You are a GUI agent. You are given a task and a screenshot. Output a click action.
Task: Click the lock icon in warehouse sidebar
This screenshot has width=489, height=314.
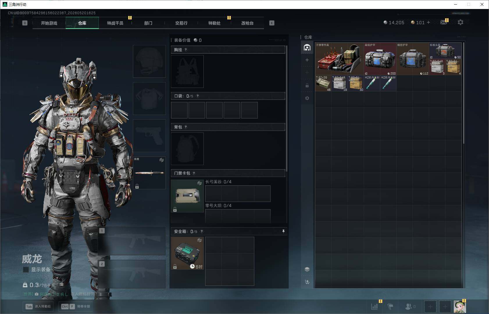pos(307,85)
